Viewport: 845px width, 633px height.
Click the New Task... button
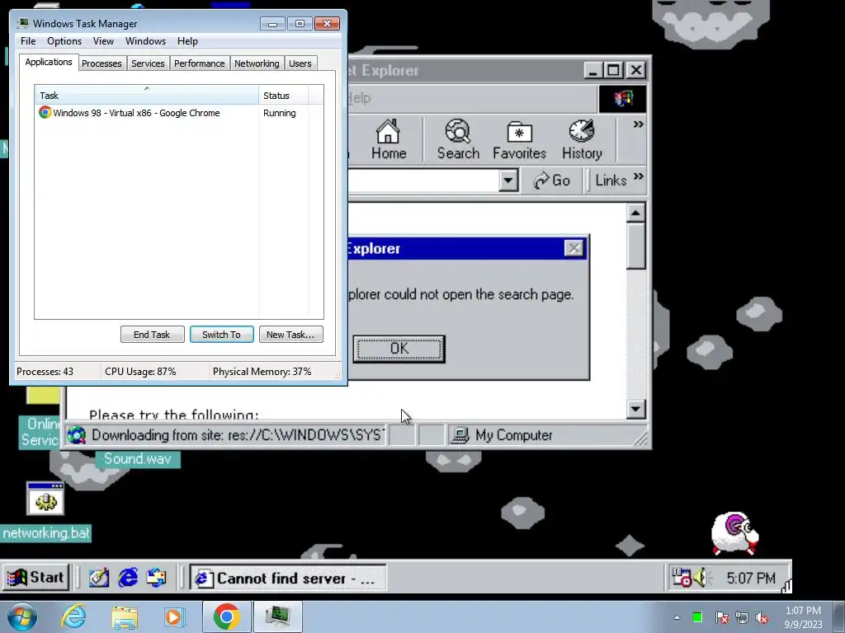[290, 335]
